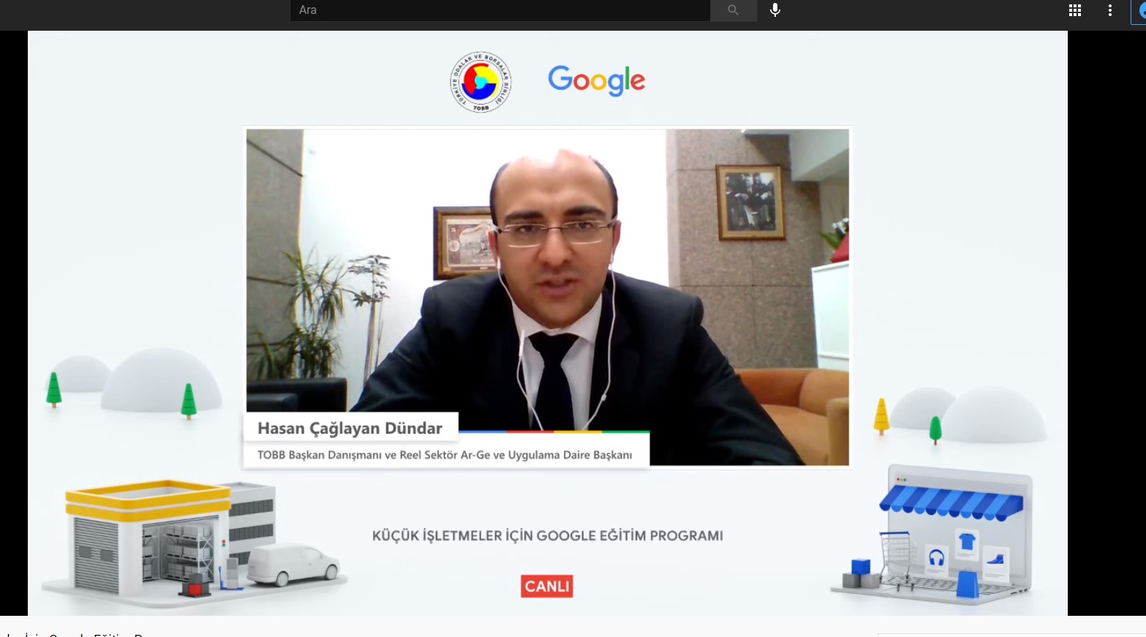Click the Ara search input field
This screenshot has height=637, width=1146.
[x=500, y=10]
